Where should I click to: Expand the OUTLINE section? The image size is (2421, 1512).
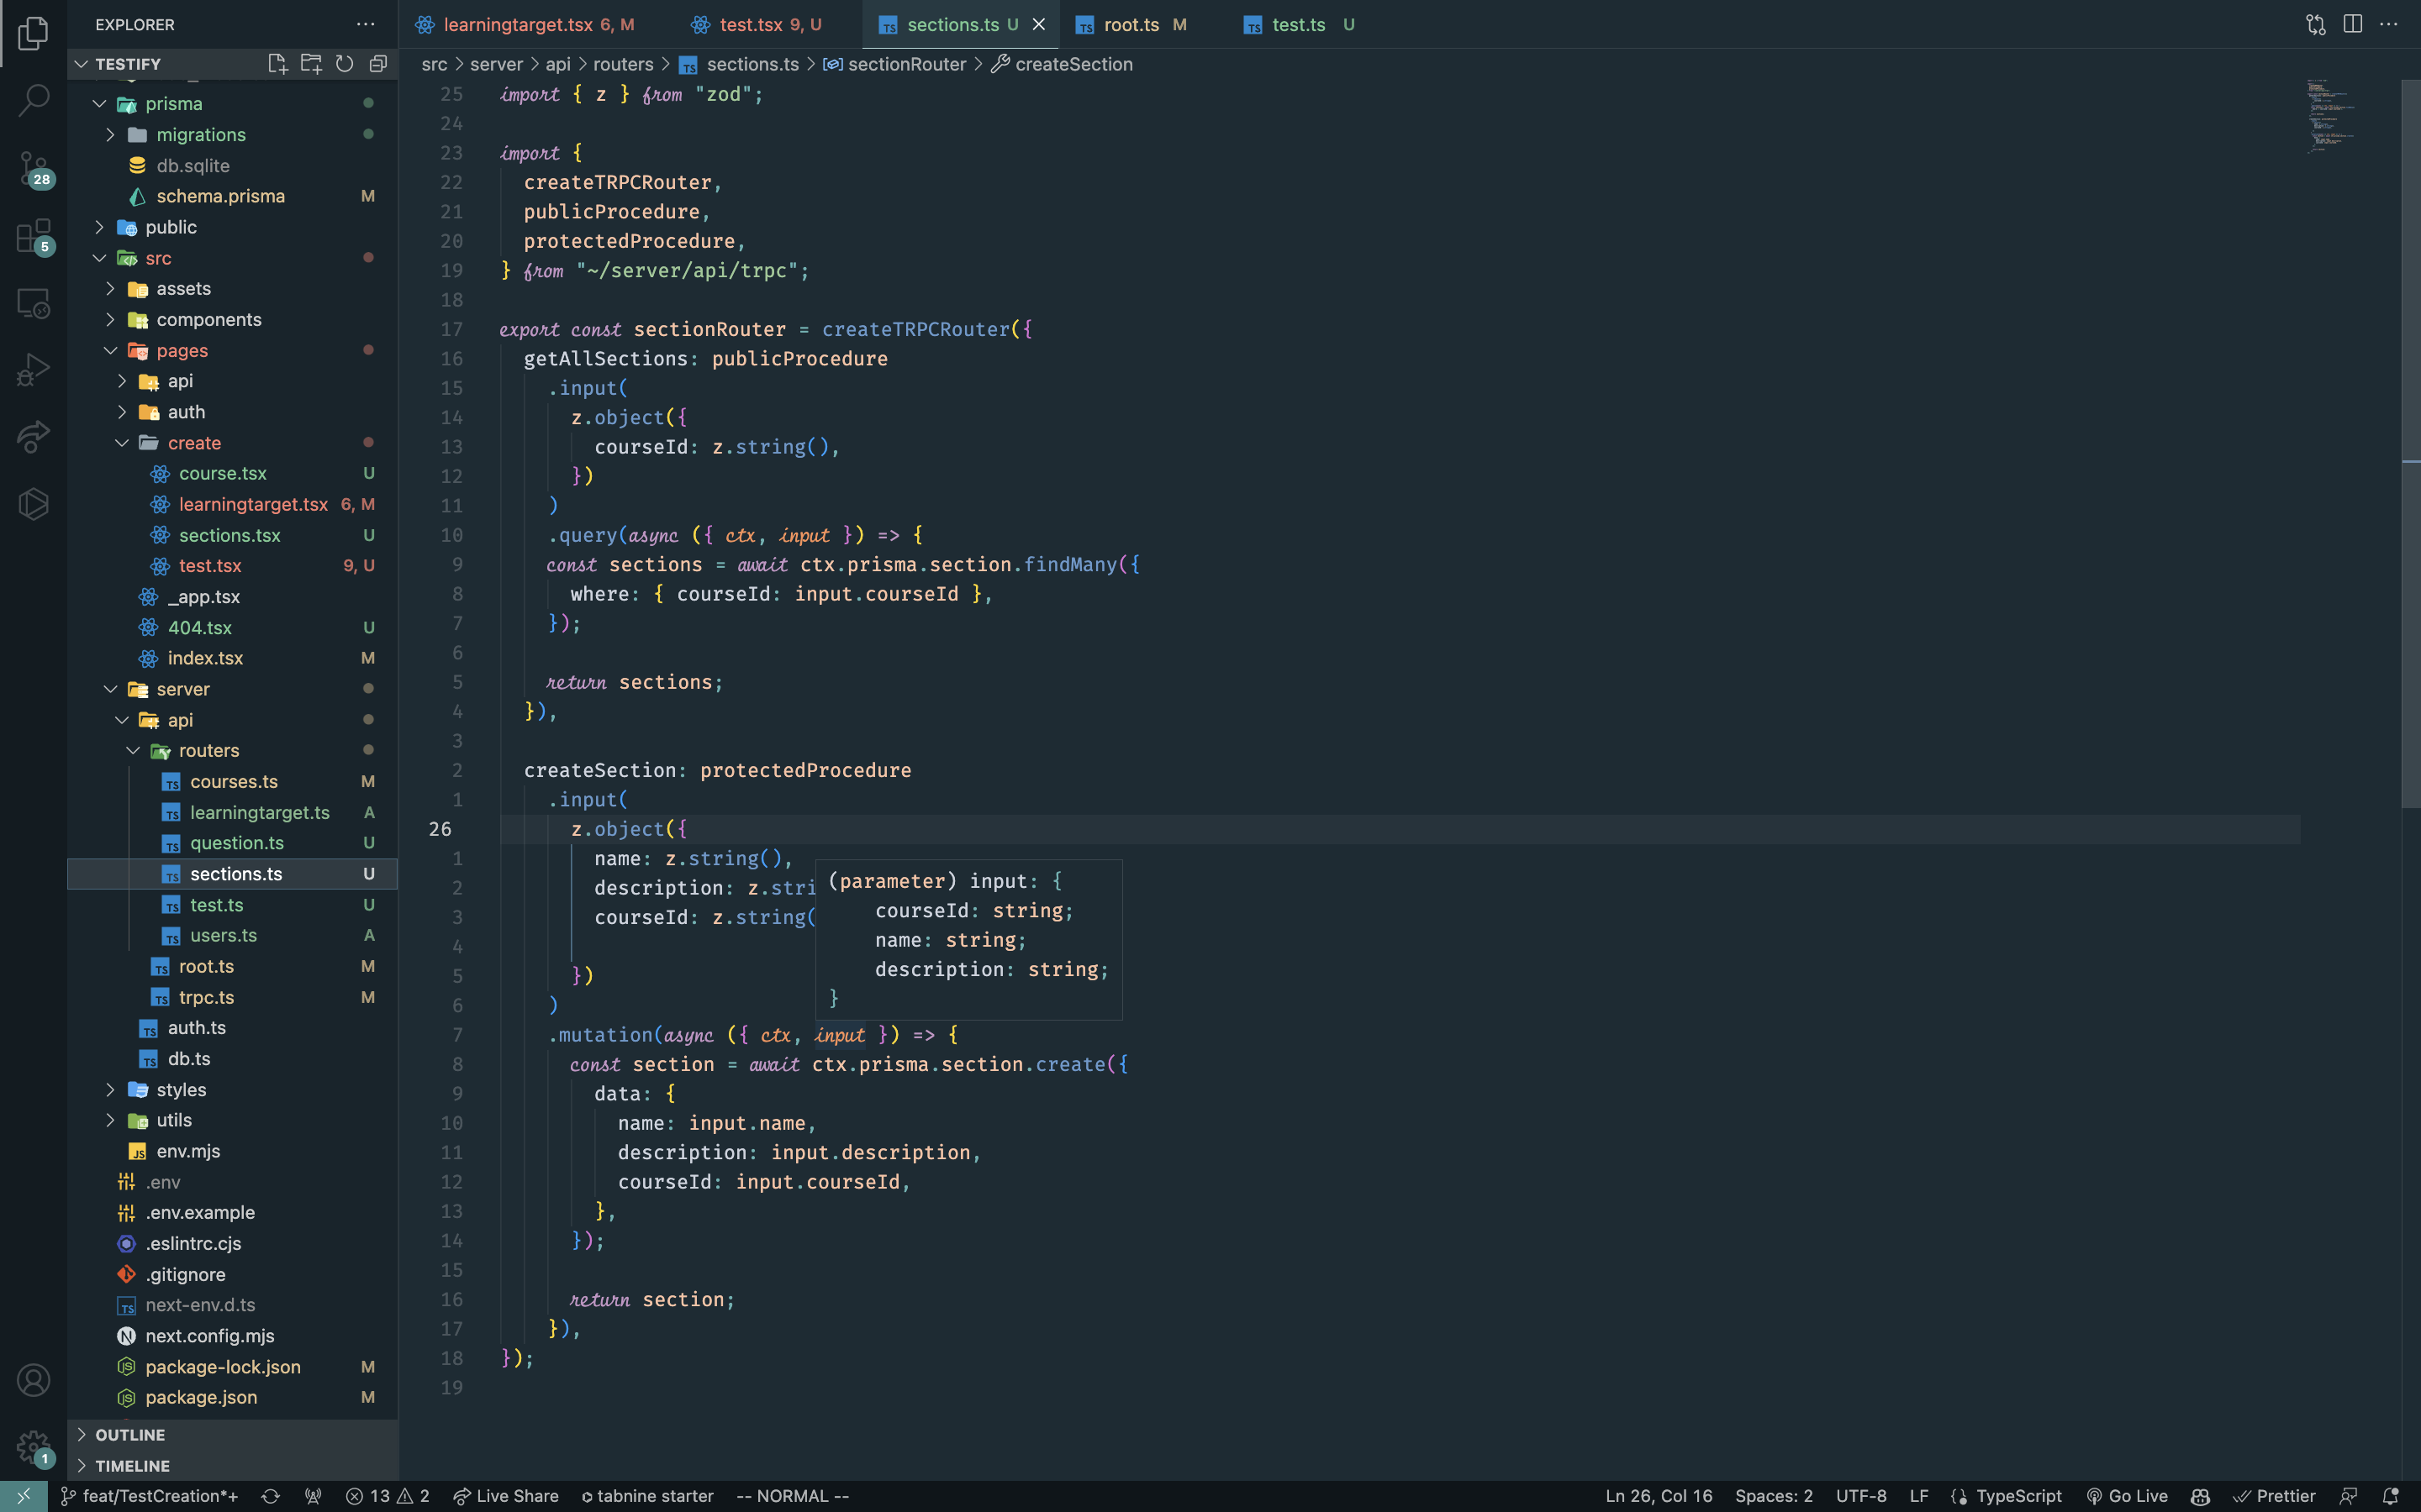[x=130, y=1434]
